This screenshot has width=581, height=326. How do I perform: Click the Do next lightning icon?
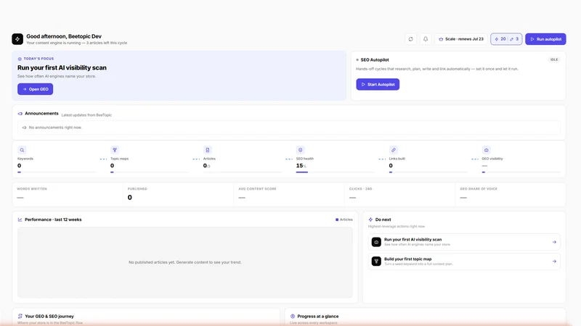[x=370, y=220]
